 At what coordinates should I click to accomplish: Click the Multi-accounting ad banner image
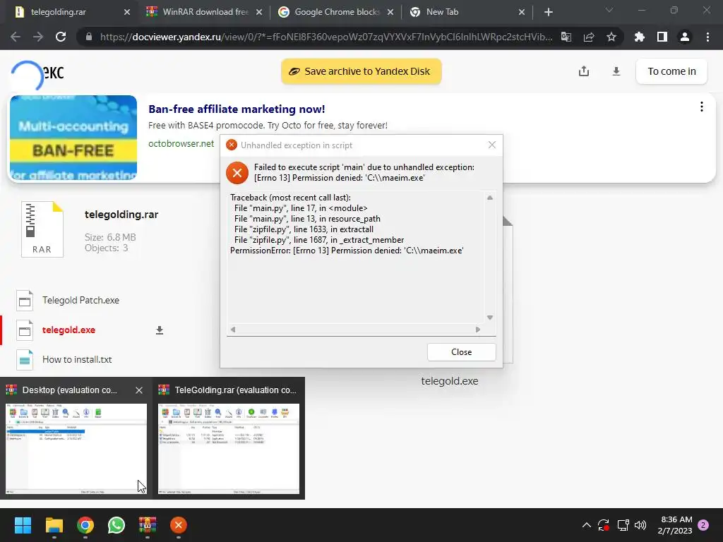(73, 138)
